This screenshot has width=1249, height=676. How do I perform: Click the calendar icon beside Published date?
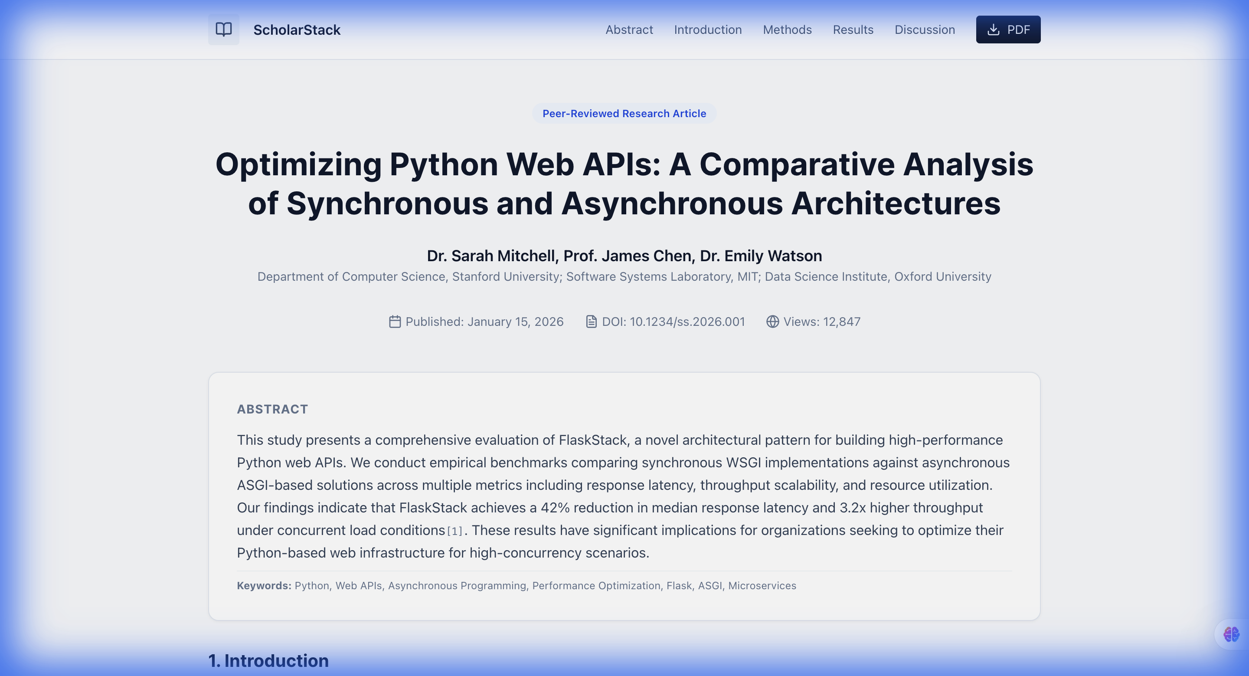coord(395,322)
